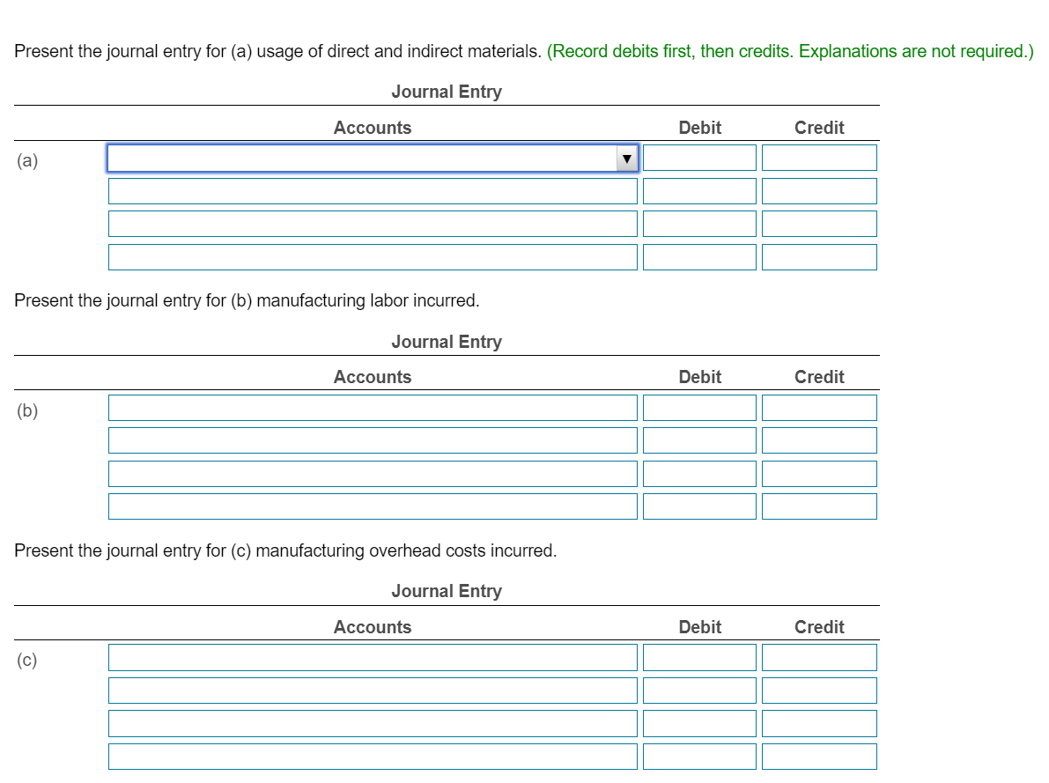The height and width of the screenshot is (783, 1049).
Task: Click first debit field of entry (c)
Action: [700, 658]
